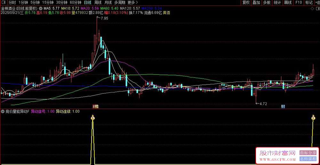Switch to 周线 weekly chart
320x165 pixels.
[98, 3]
